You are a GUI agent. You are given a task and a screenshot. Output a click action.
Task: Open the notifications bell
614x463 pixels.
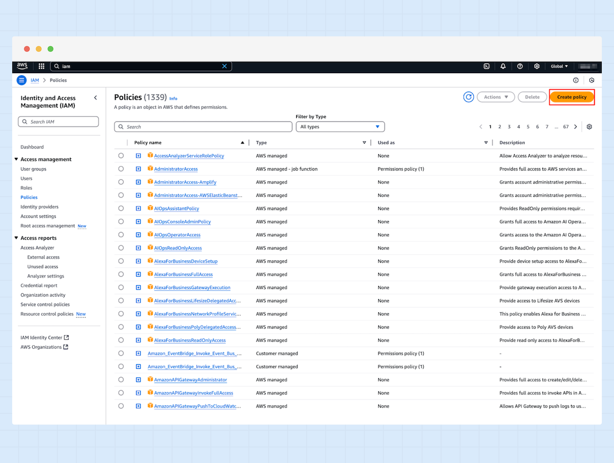[503, 66]
